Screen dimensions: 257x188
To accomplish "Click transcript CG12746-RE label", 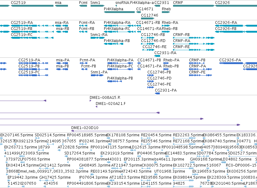I will [x=155, y=47].
